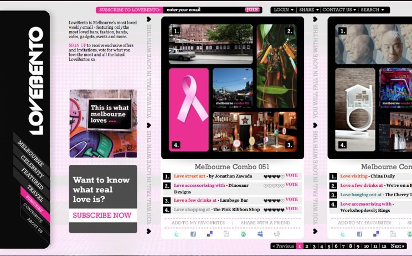The width and height of the screenshot is (412, 256).
Task: Rate the Pink Ribbon Shop using hearts
Action: [x=274, y=210]
